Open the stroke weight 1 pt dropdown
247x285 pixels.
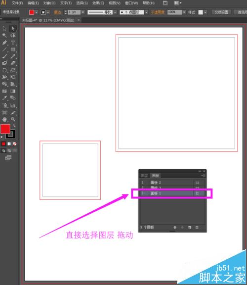click(x=83, y=12)
